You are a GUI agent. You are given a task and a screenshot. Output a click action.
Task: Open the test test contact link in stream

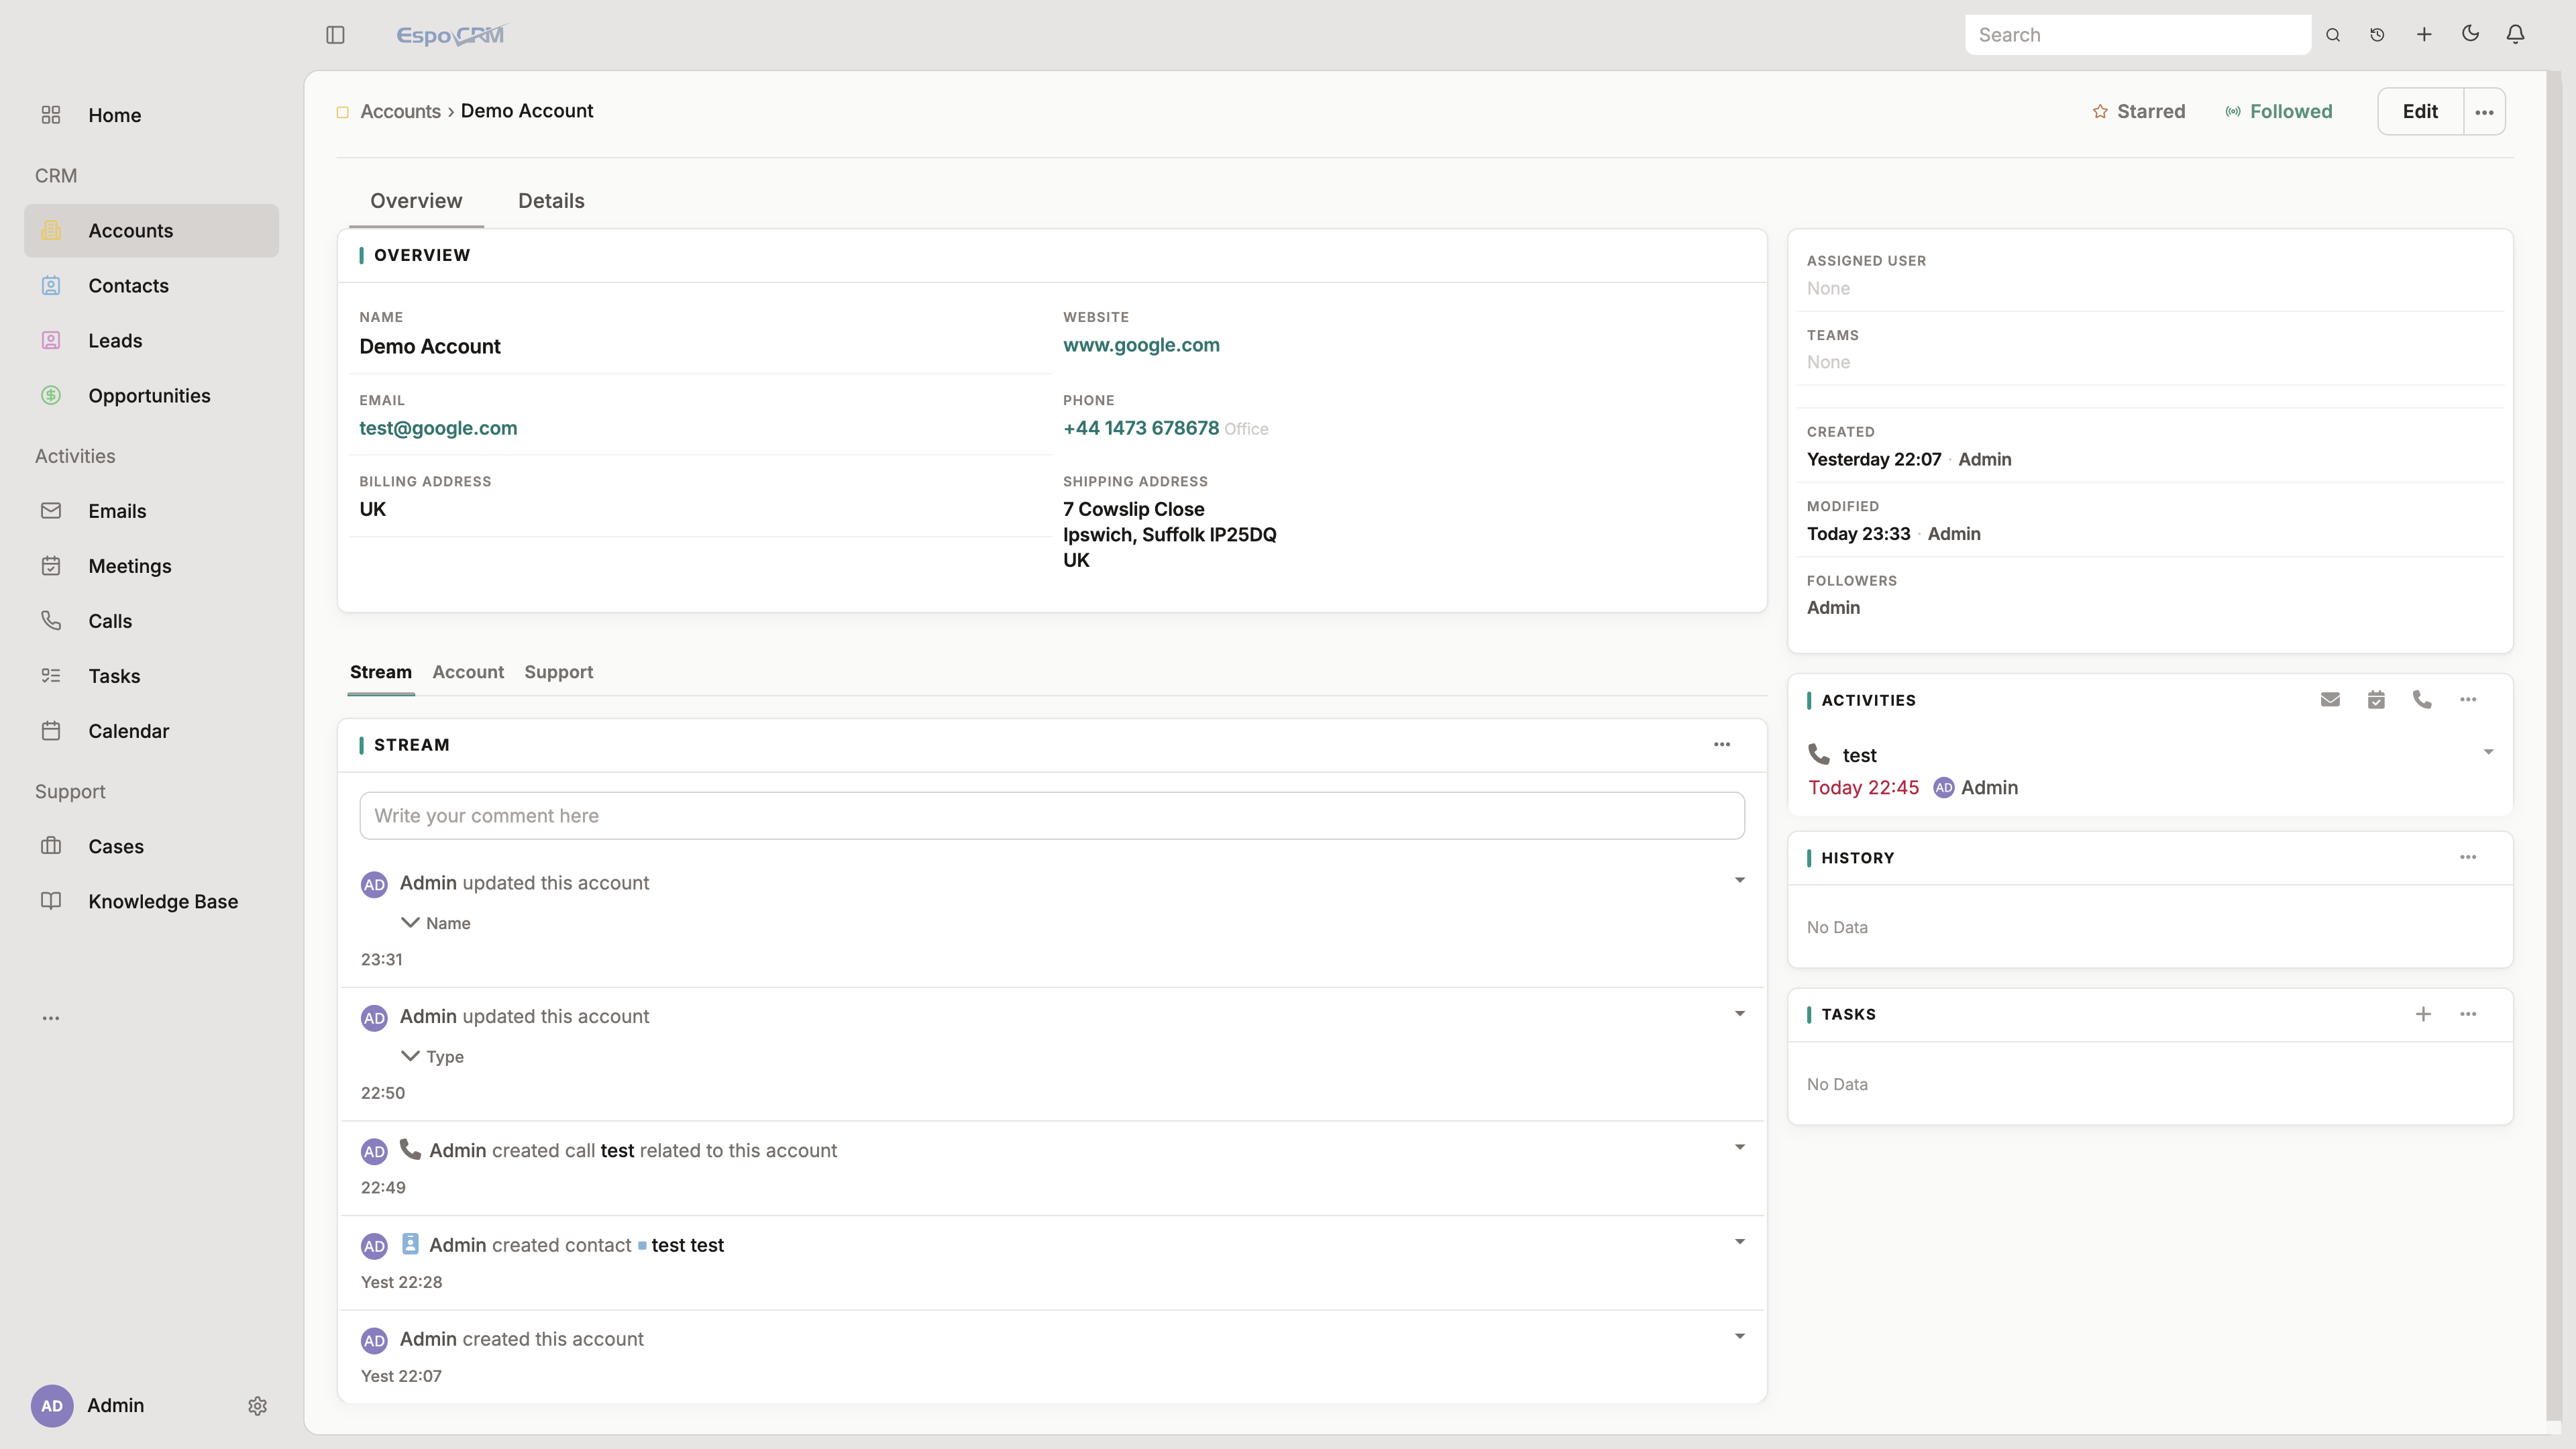point(687,1245)
